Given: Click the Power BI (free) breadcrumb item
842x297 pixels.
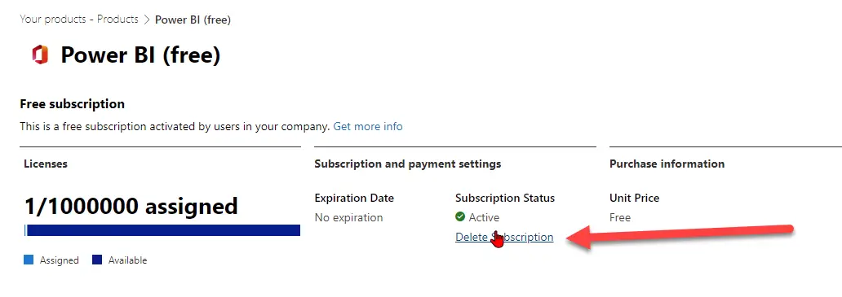Looking at the screenshot, I should [x=193, y=20].
